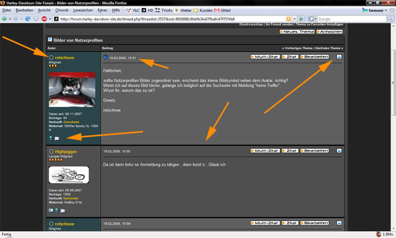
Task: Click the Antworten button
Action: (329, 32)
